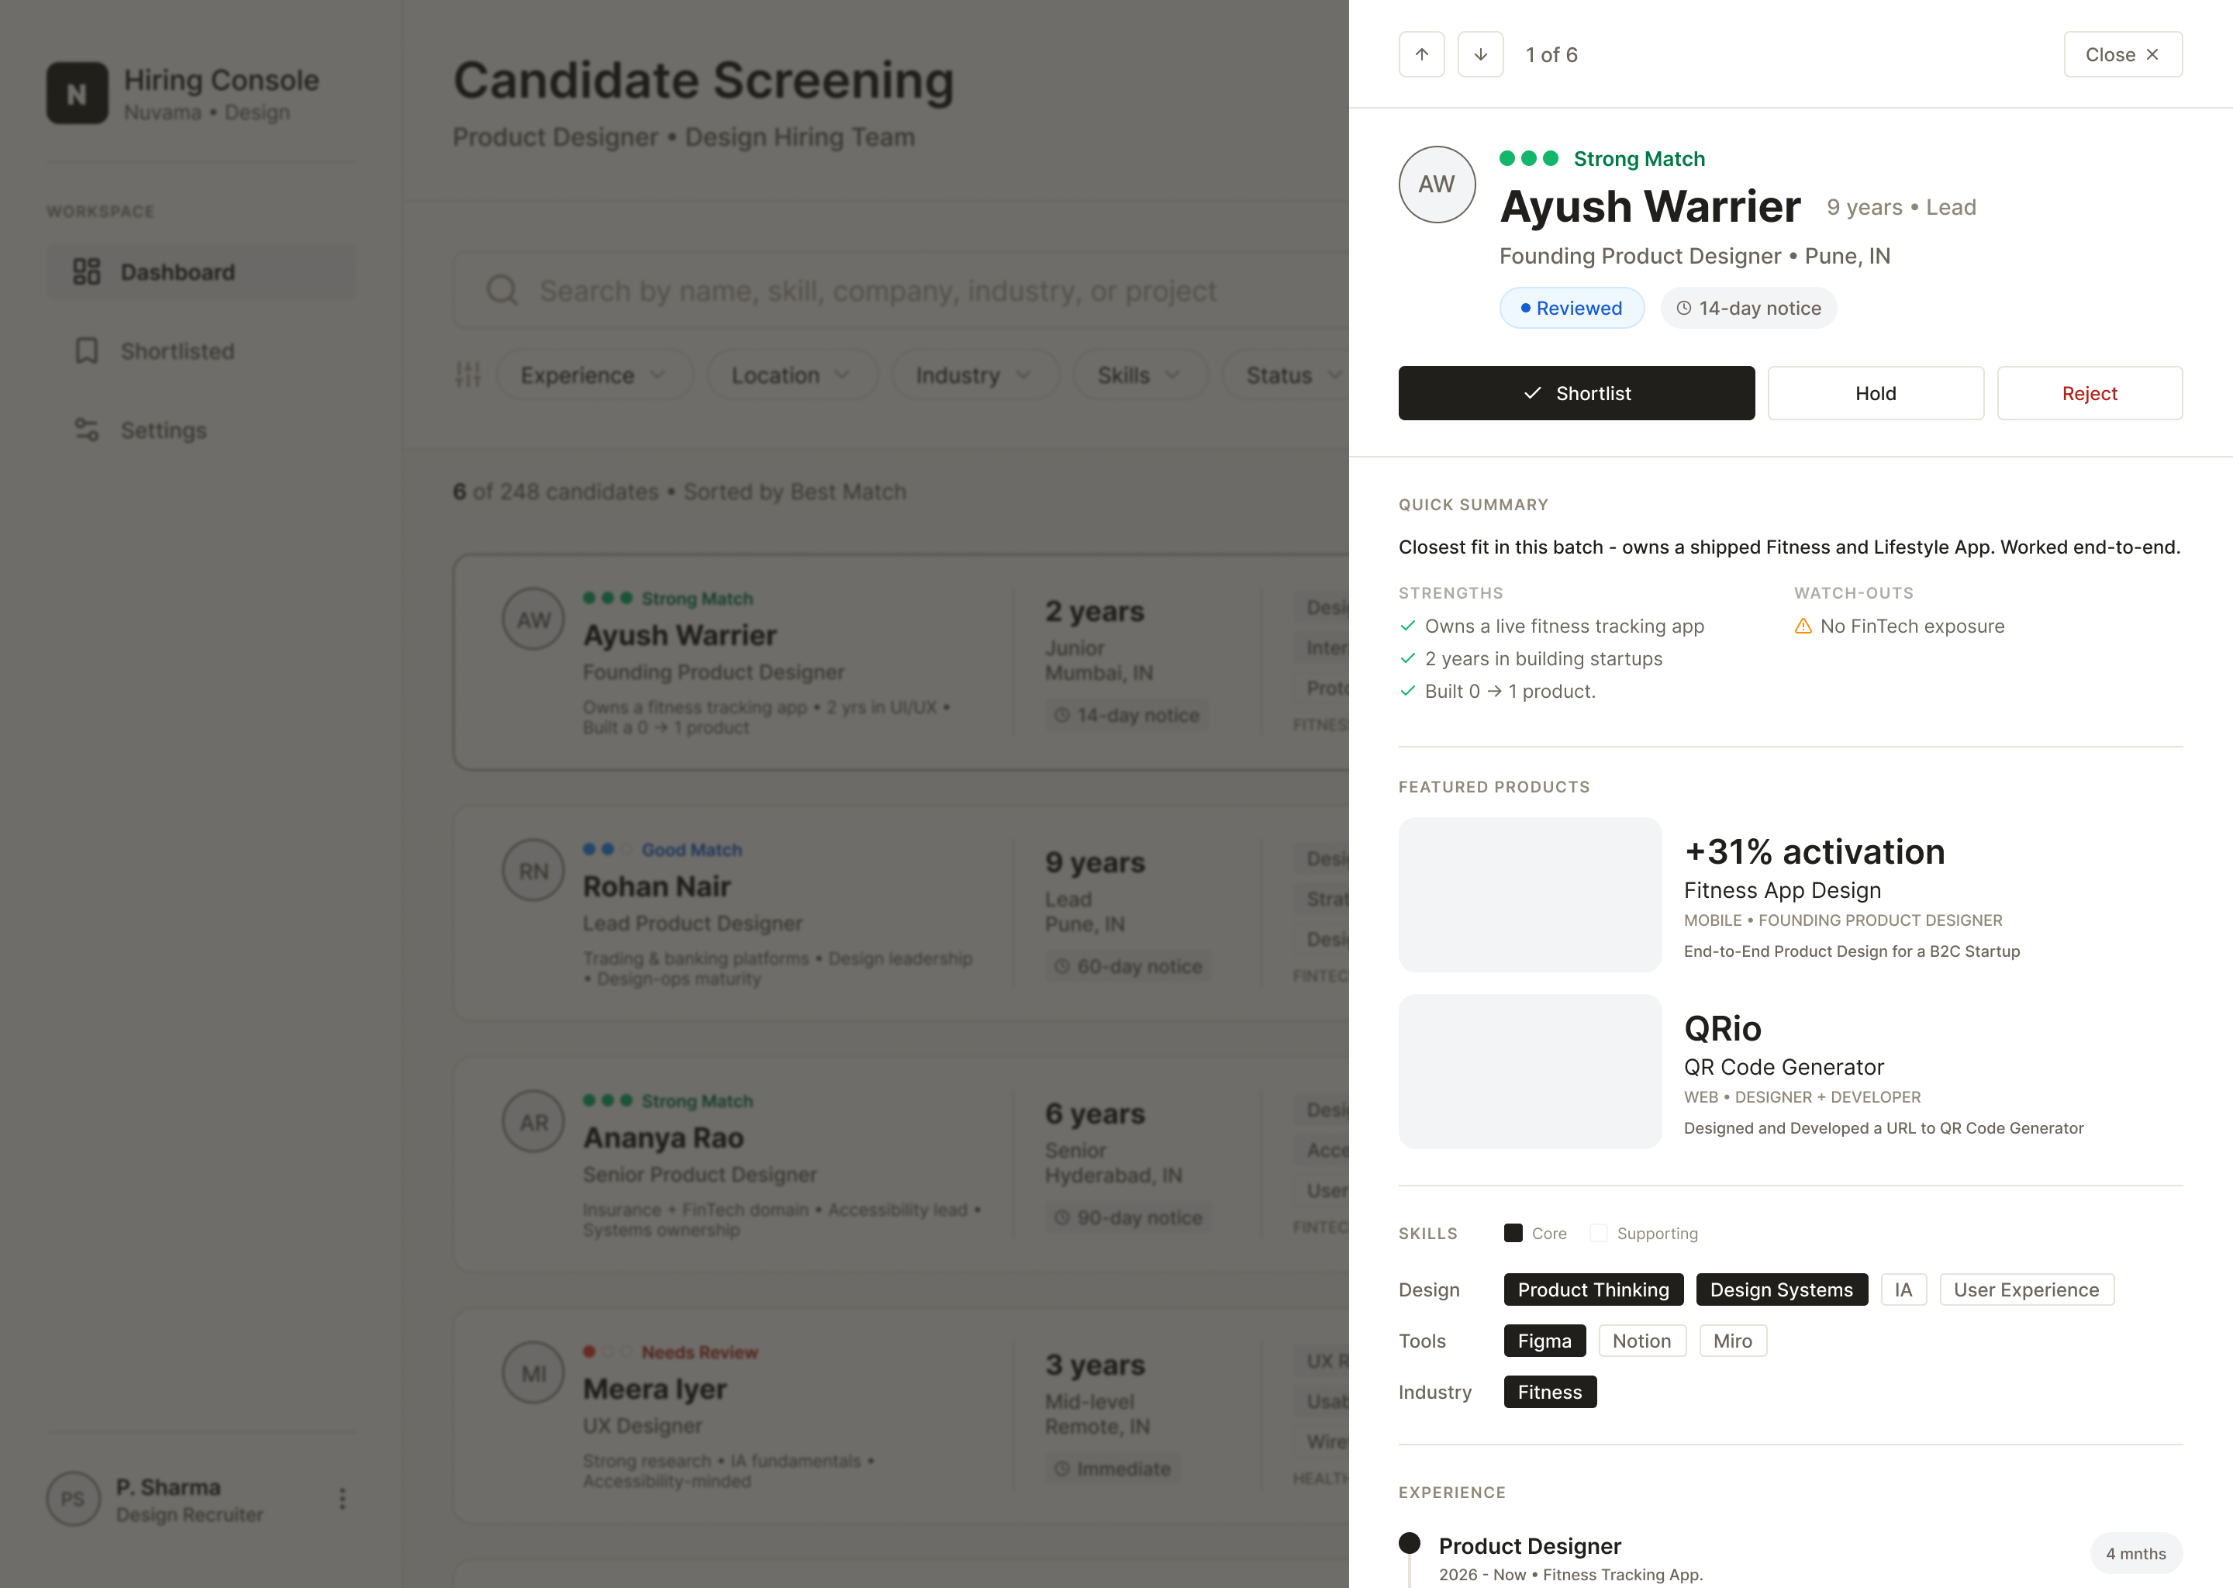The width and height of the screenshot is (2233, 1588).
Task: Open the +31% activation product title
Action: (x=1814, y=851)
